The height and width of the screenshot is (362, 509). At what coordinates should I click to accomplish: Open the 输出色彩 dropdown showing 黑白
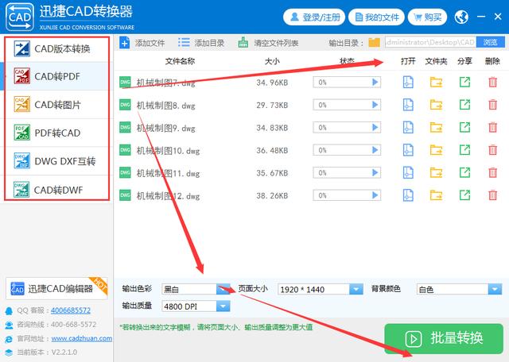pos(196,289)
